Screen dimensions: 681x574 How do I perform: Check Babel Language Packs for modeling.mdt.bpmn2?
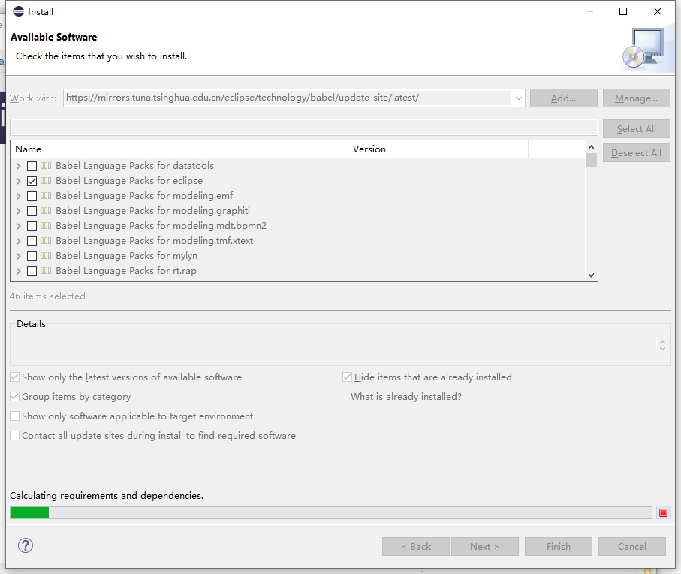coord(32,226)
